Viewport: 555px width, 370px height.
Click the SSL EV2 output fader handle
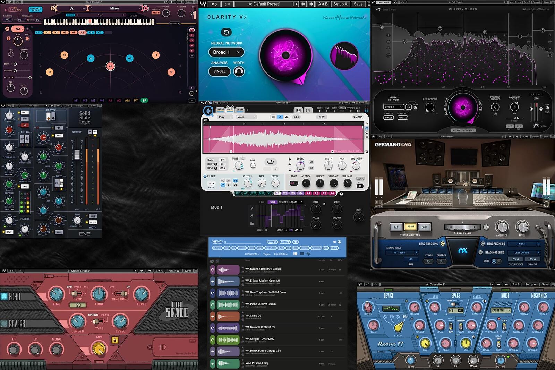pyautogui.click(x=77, y=155)
